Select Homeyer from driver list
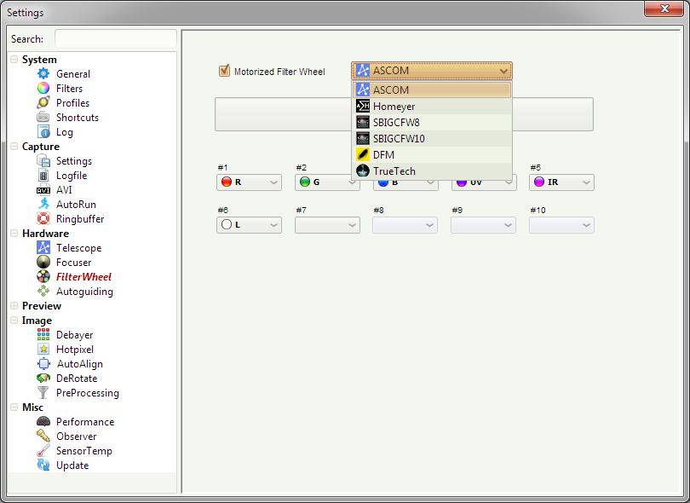Viewport: 690px width, 503px height. pos(432,107)
